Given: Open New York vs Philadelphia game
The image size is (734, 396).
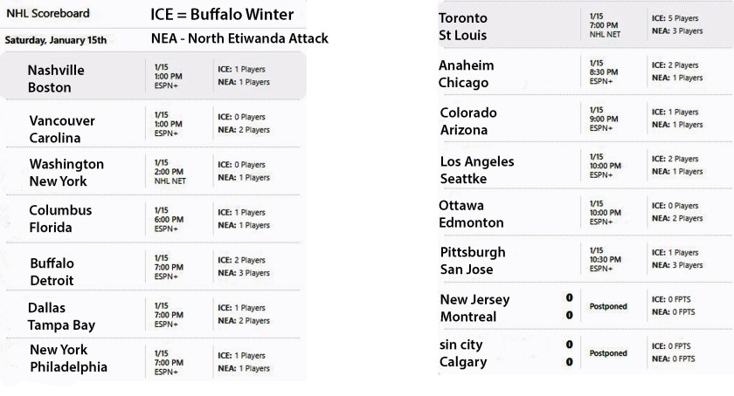Looking at the screenshot, I should [153, 359].
